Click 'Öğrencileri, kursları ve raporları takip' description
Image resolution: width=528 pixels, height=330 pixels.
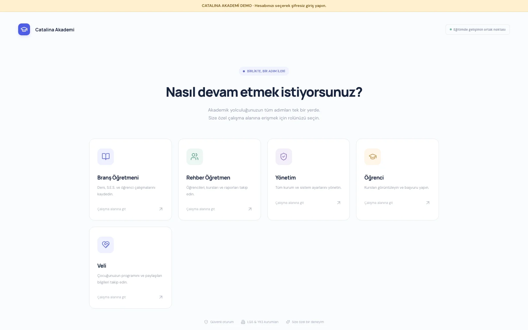coord(217,187)
